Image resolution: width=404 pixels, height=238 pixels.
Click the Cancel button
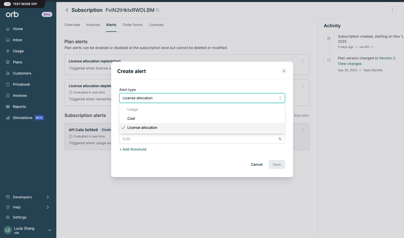tap(257, 164)
